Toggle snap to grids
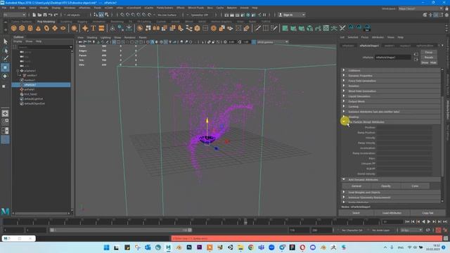 point(122,15)
